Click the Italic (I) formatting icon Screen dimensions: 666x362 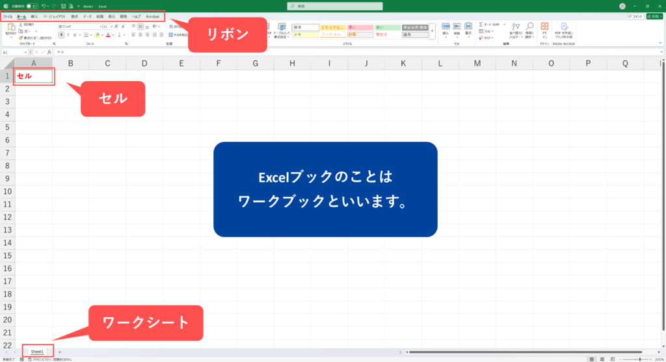(x=68, y=35)
